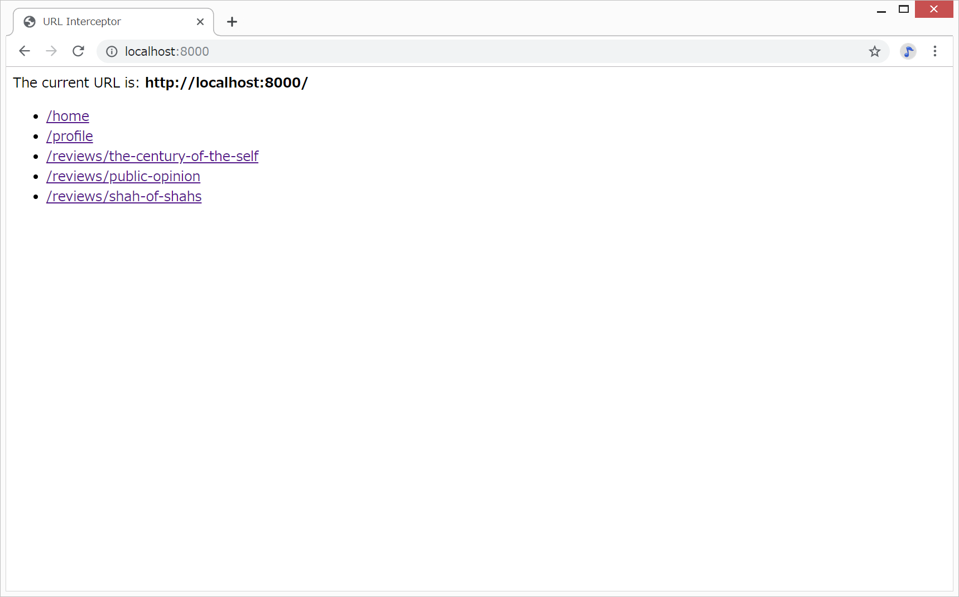
Task: Click the forward navigation arrow
Action: 51,51
